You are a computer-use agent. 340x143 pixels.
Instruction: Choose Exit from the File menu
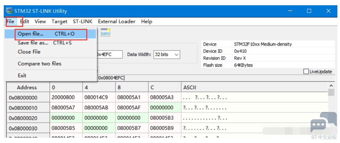[50, 75]
